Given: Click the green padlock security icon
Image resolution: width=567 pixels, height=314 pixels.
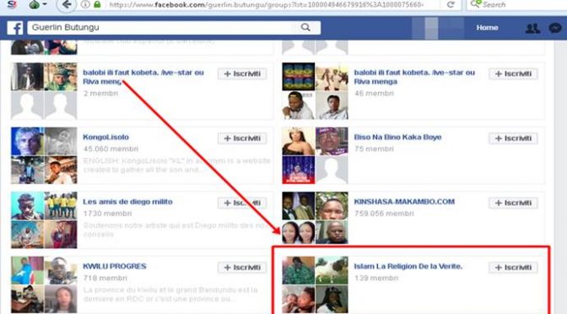Looking at the screenshot, I should coord(97,5).
